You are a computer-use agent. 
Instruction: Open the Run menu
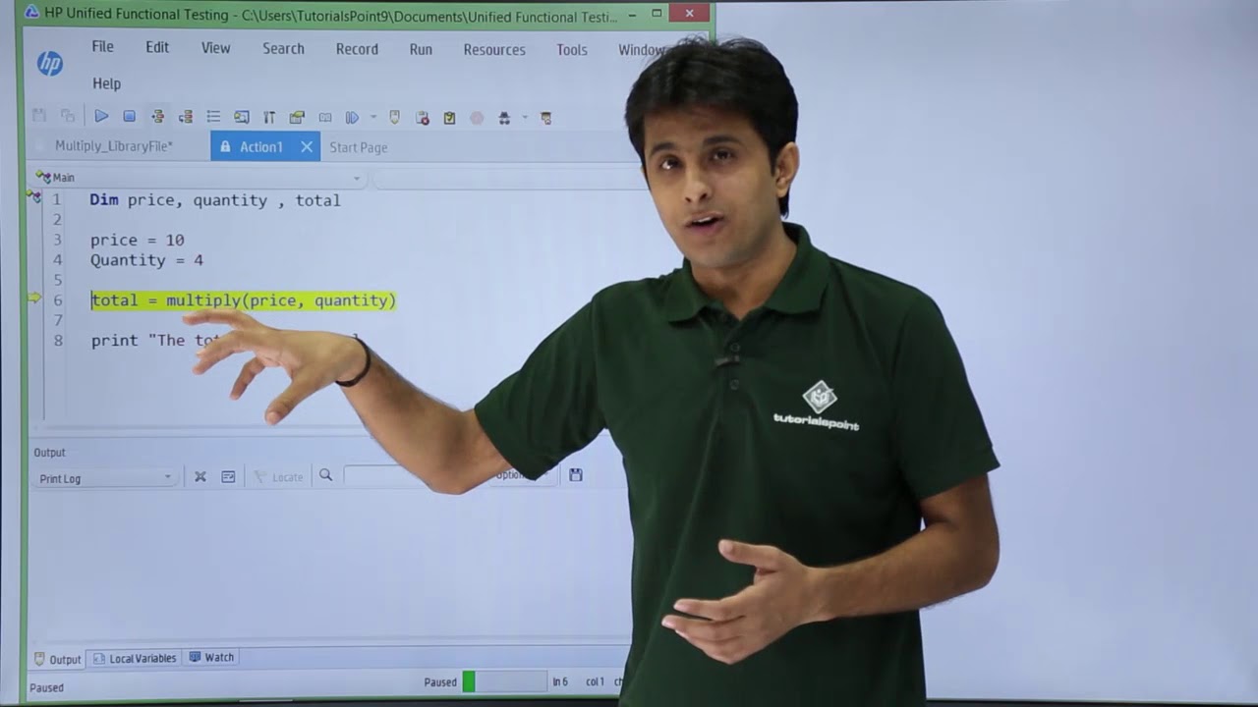tap(421, 49)
